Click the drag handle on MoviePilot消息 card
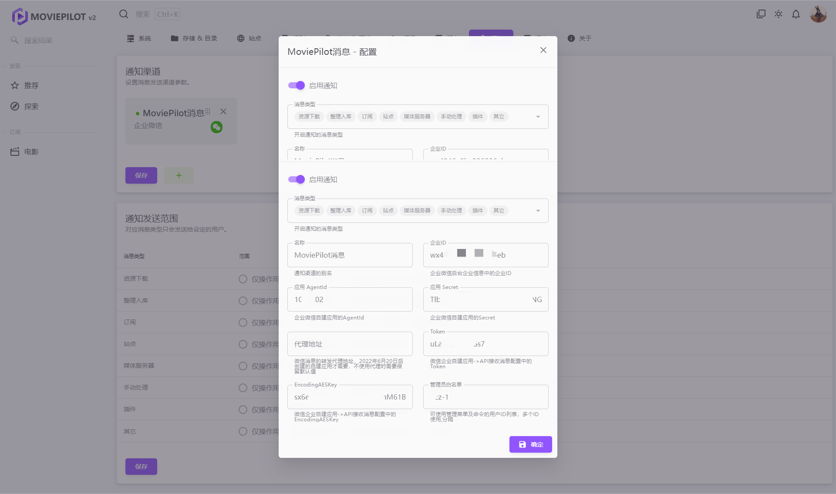The image size is (836, 494). pyautogui.click(x=208, y=111)
